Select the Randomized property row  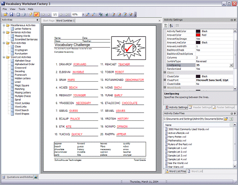pyautogui.click(x=200, y=69)
